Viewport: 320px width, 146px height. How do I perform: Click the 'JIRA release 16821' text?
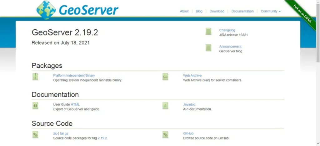coord(233,35)
